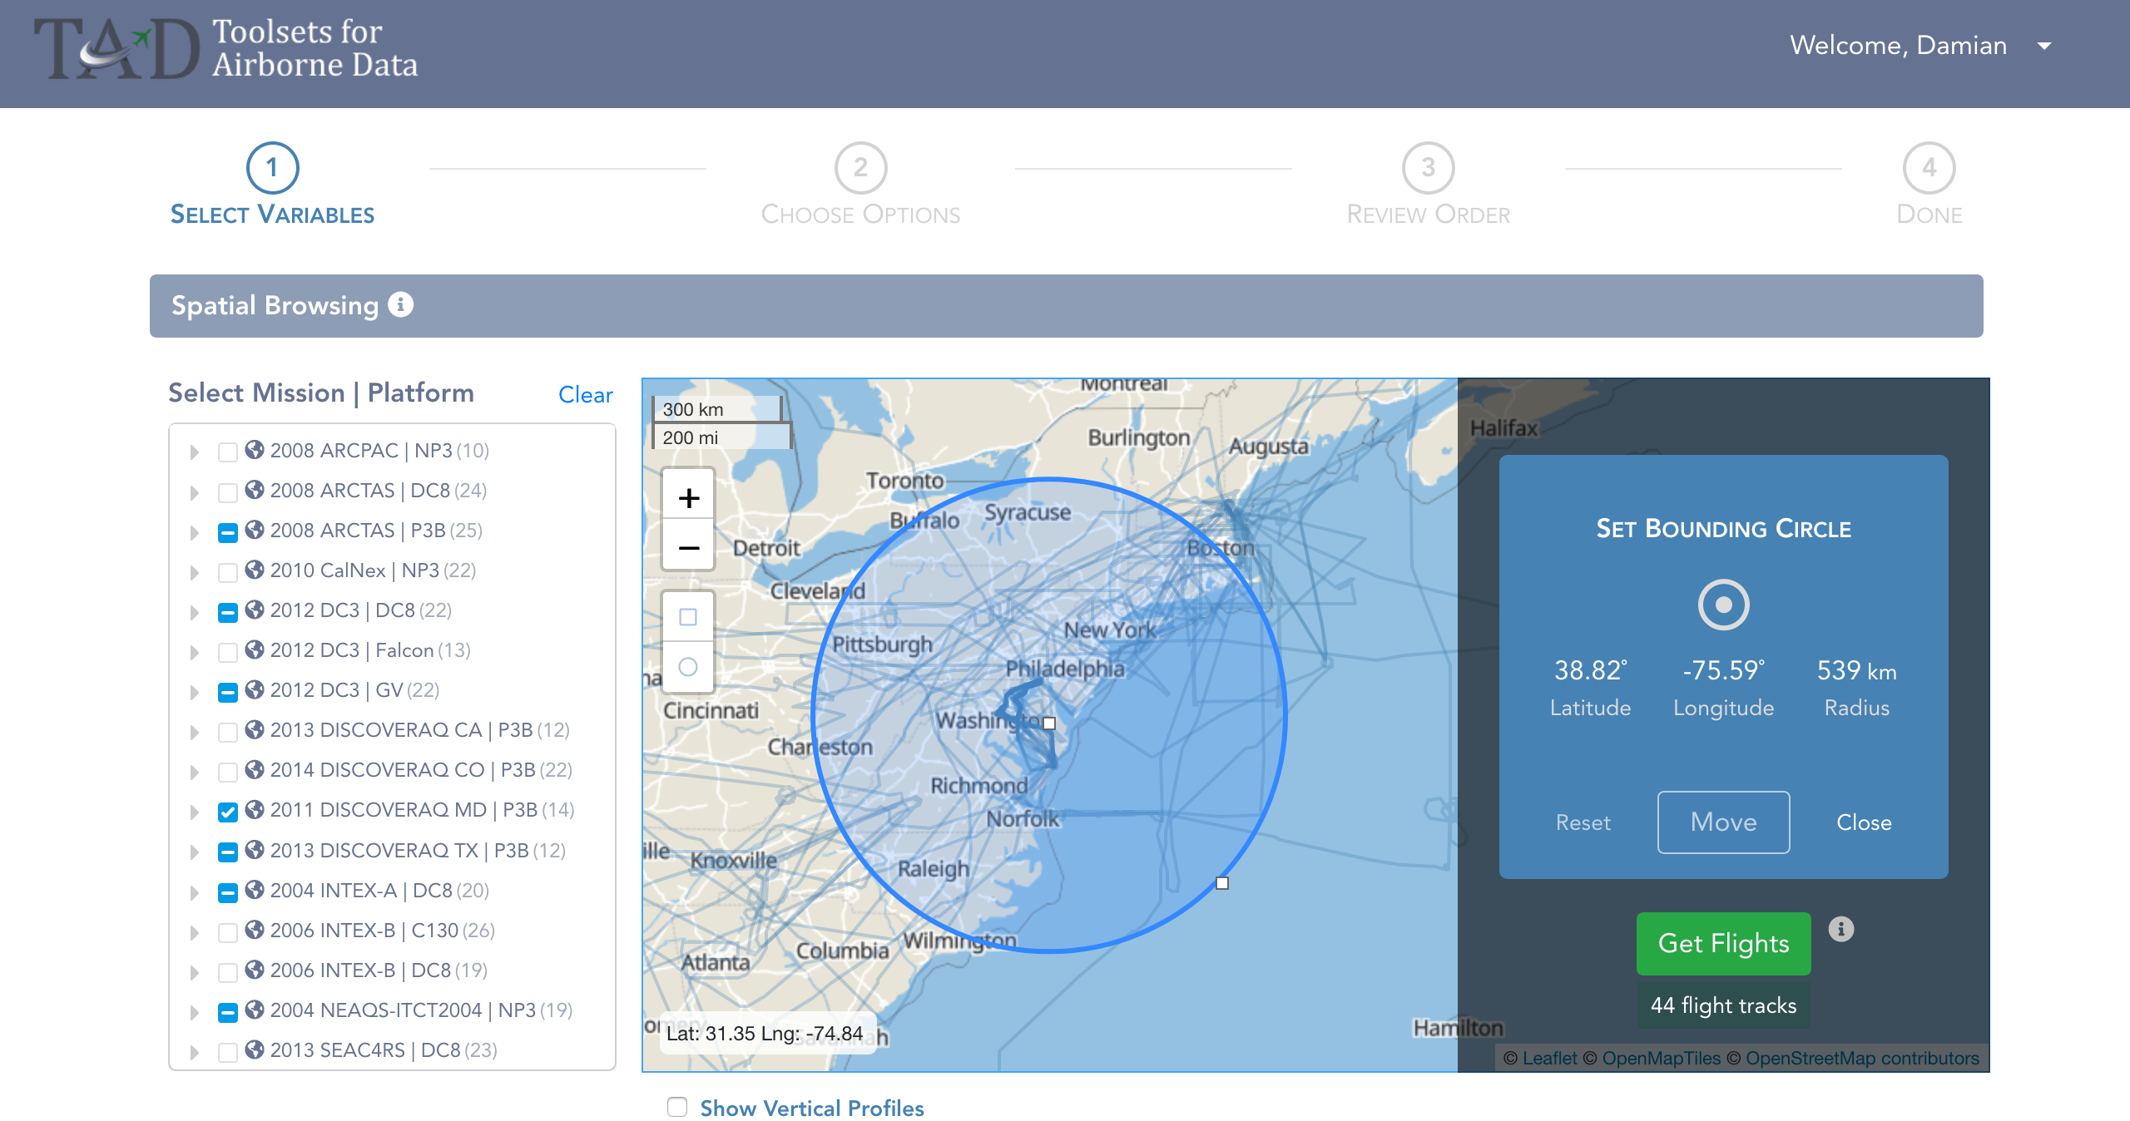Check the 2013 SEAC4RS | DC8 checkbox

point(228,1052)
